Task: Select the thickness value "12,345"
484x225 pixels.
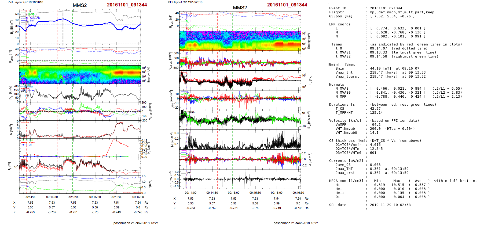Action: click(376, 149)
